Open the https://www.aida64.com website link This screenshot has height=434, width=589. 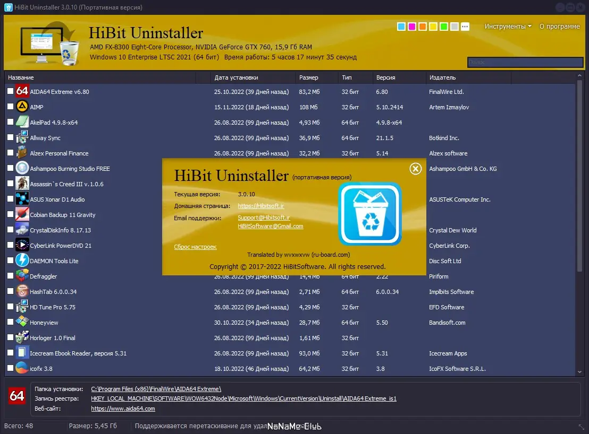[123, 409]
